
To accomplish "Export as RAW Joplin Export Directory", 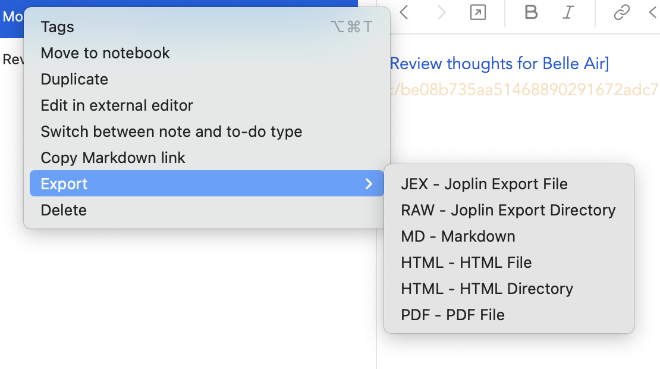I will [x=508, y=210].
